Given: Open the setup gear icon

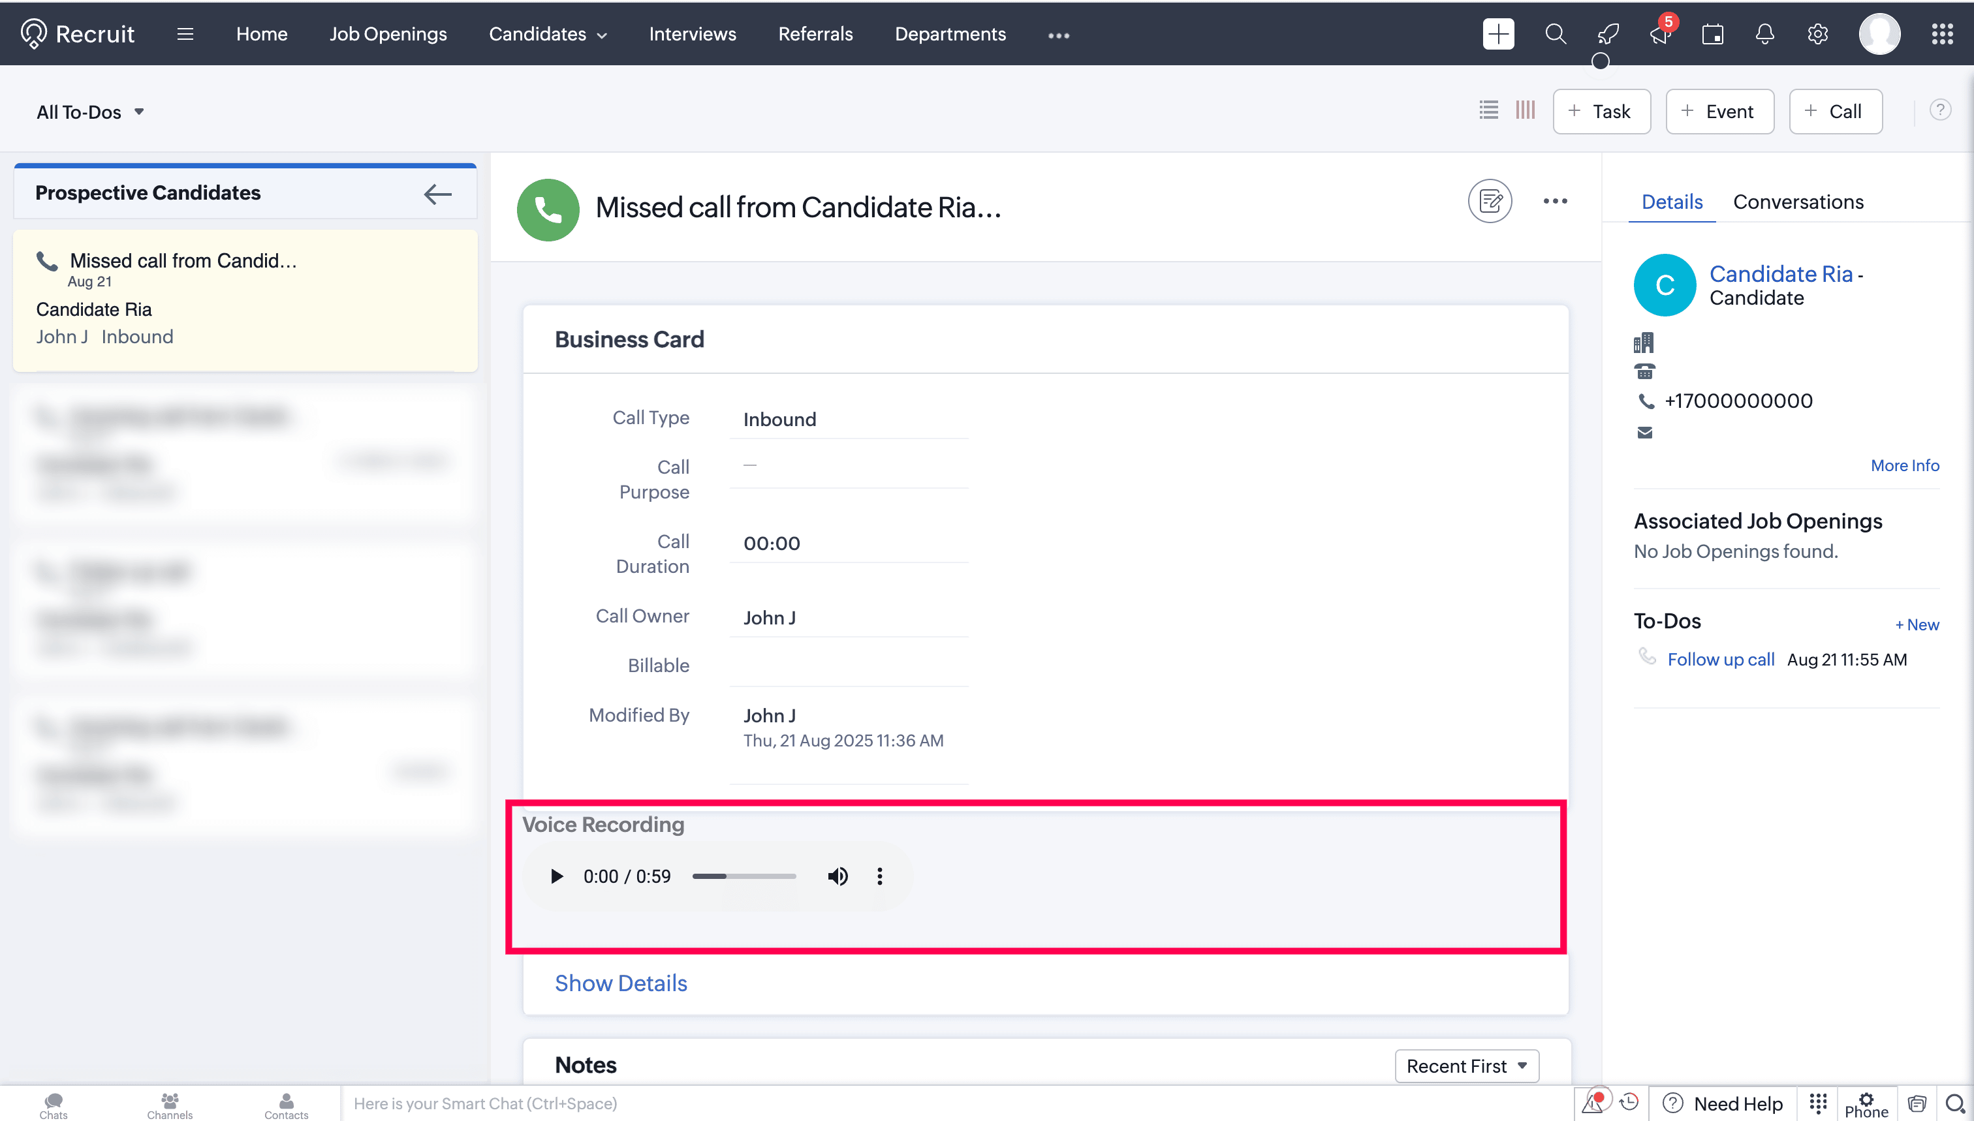Looking at the screenshot, I should point(1817,35).
